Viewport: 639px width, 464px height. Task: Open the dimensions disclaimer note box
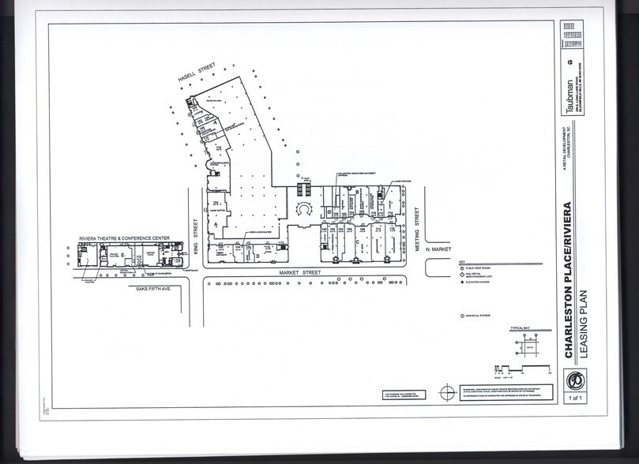click(x=508, y=391)
